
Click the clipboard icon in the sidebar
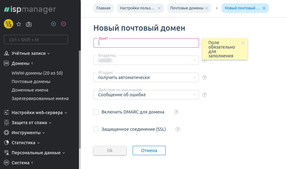tap(29, 24)
